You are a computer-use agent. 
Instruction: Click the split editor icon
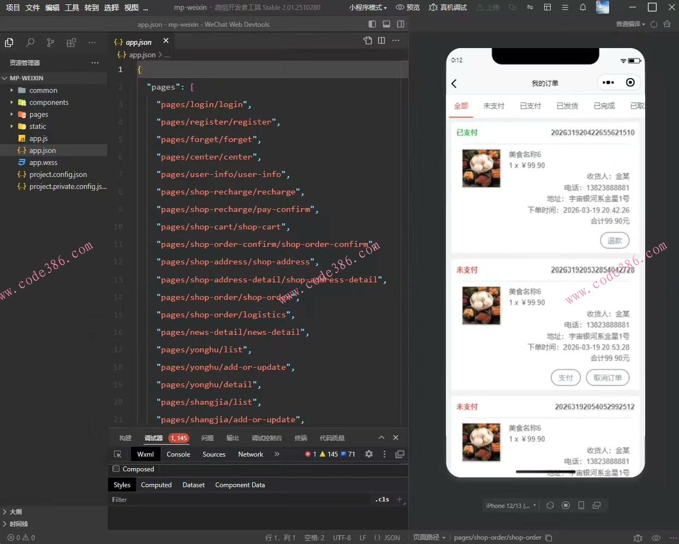coord(382,40)
